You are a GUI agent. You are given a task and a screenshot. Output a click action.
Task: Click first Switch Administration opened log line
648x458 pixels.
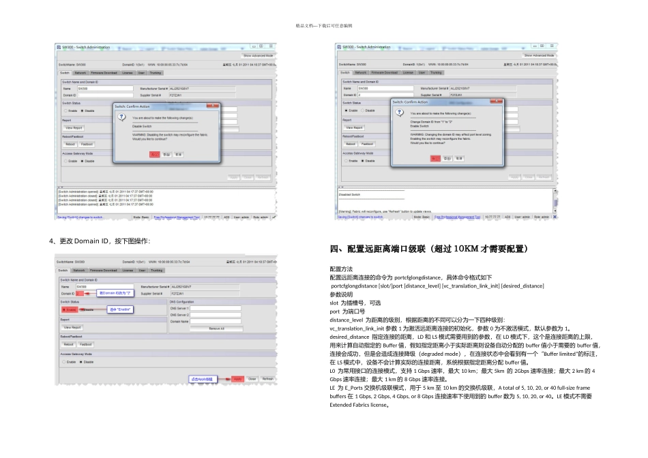(106, 192)
